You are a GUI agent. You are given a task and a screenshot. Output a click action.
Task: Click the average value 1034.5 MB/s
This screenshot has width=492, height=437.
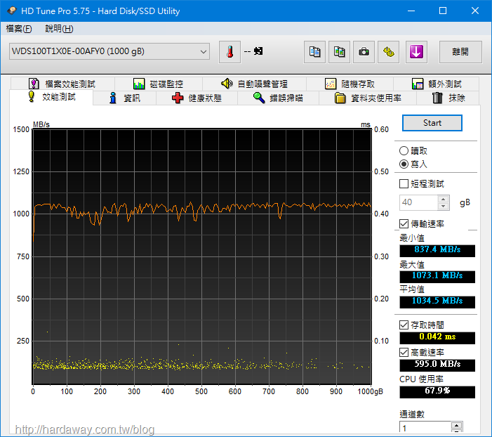pyautogui.click(x=437, y=301)
